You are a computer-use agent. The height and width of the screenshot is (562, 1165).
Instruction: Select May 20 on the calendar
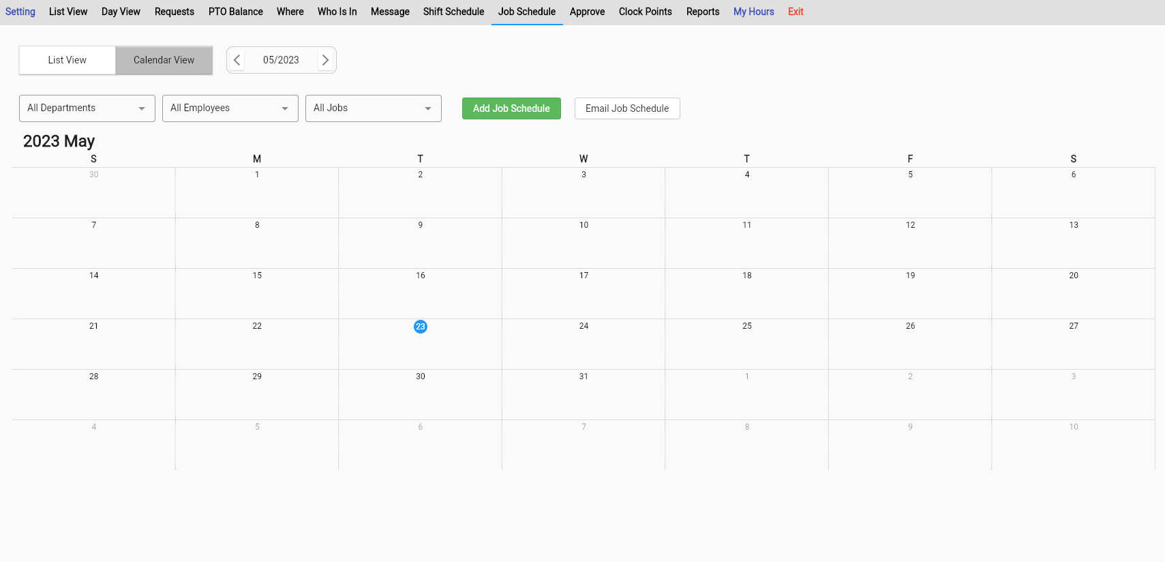[x=1074, y=294]
